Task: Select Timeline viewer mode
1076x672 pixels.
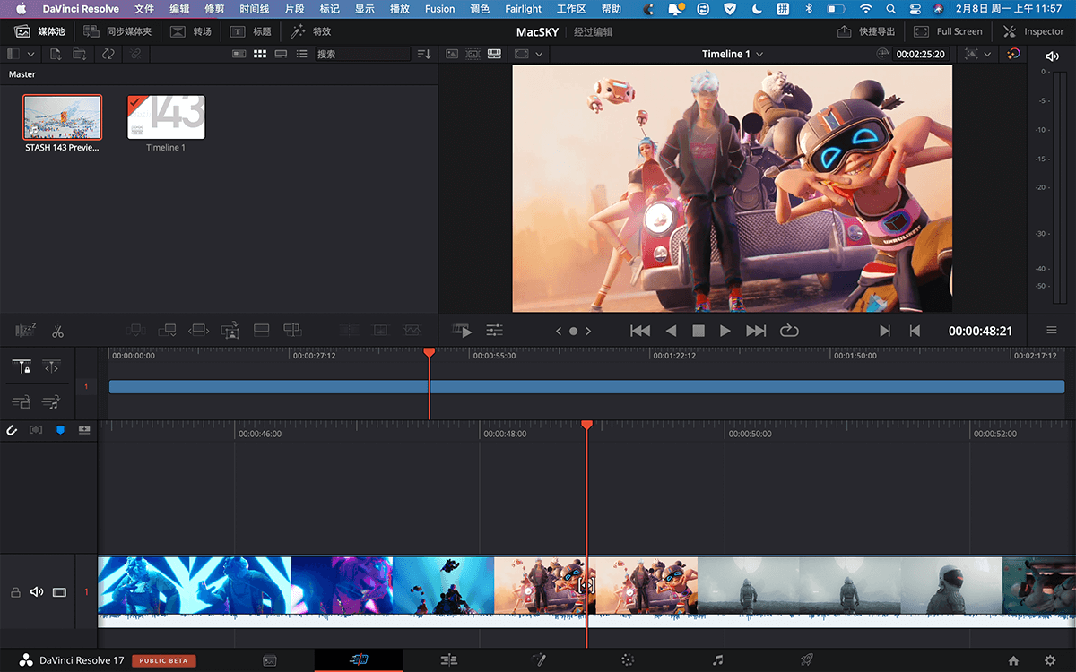Action: point(494,54)
